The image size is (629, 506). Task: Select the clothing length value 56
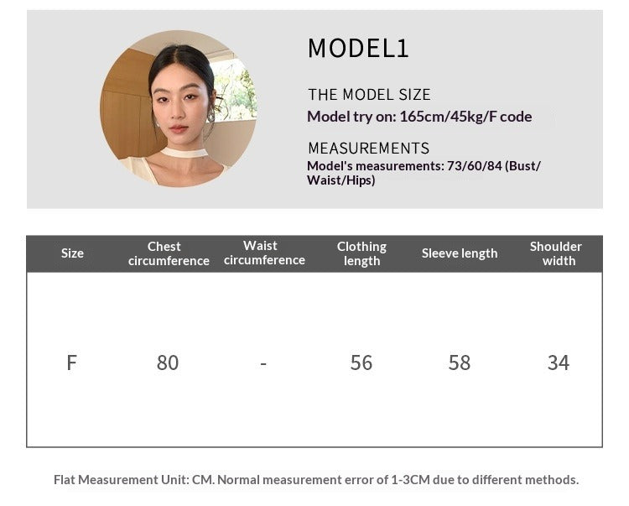tap(361, 363)
